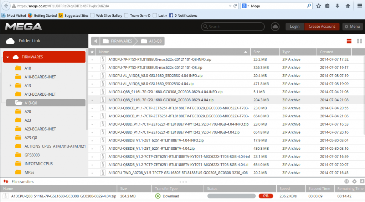Switch to list view layout
The image size is (365, 202).
(349, 41)
